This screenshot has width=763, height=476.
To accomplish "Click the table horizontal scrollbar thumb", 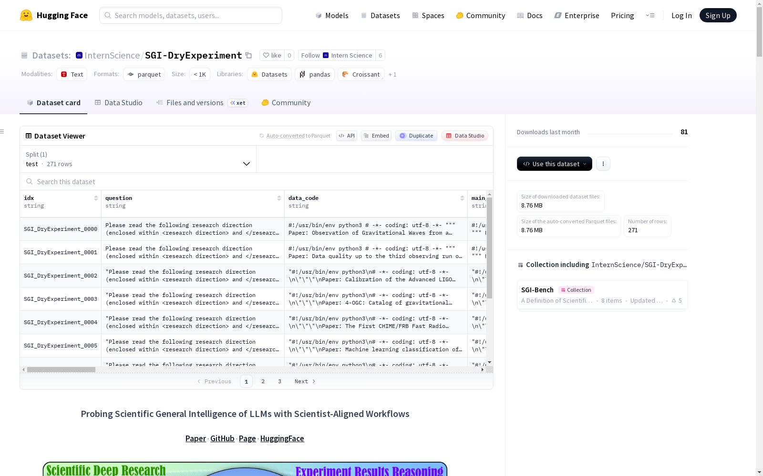I will 61,369.
